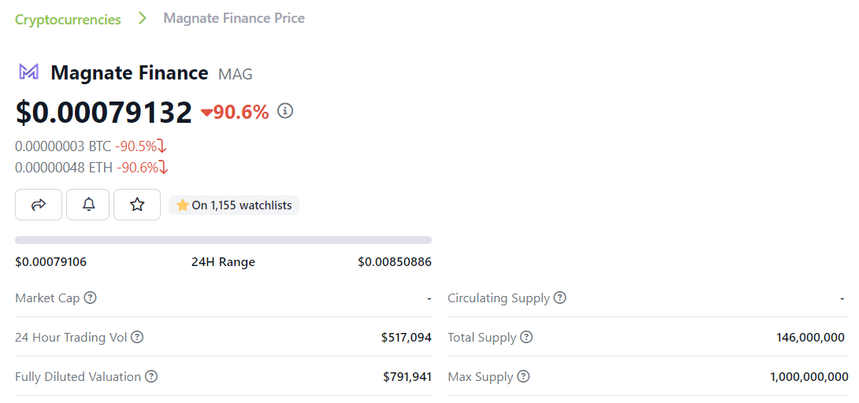Click the BTC price swap arrow

pyautogui.click(x=162, y=146)
